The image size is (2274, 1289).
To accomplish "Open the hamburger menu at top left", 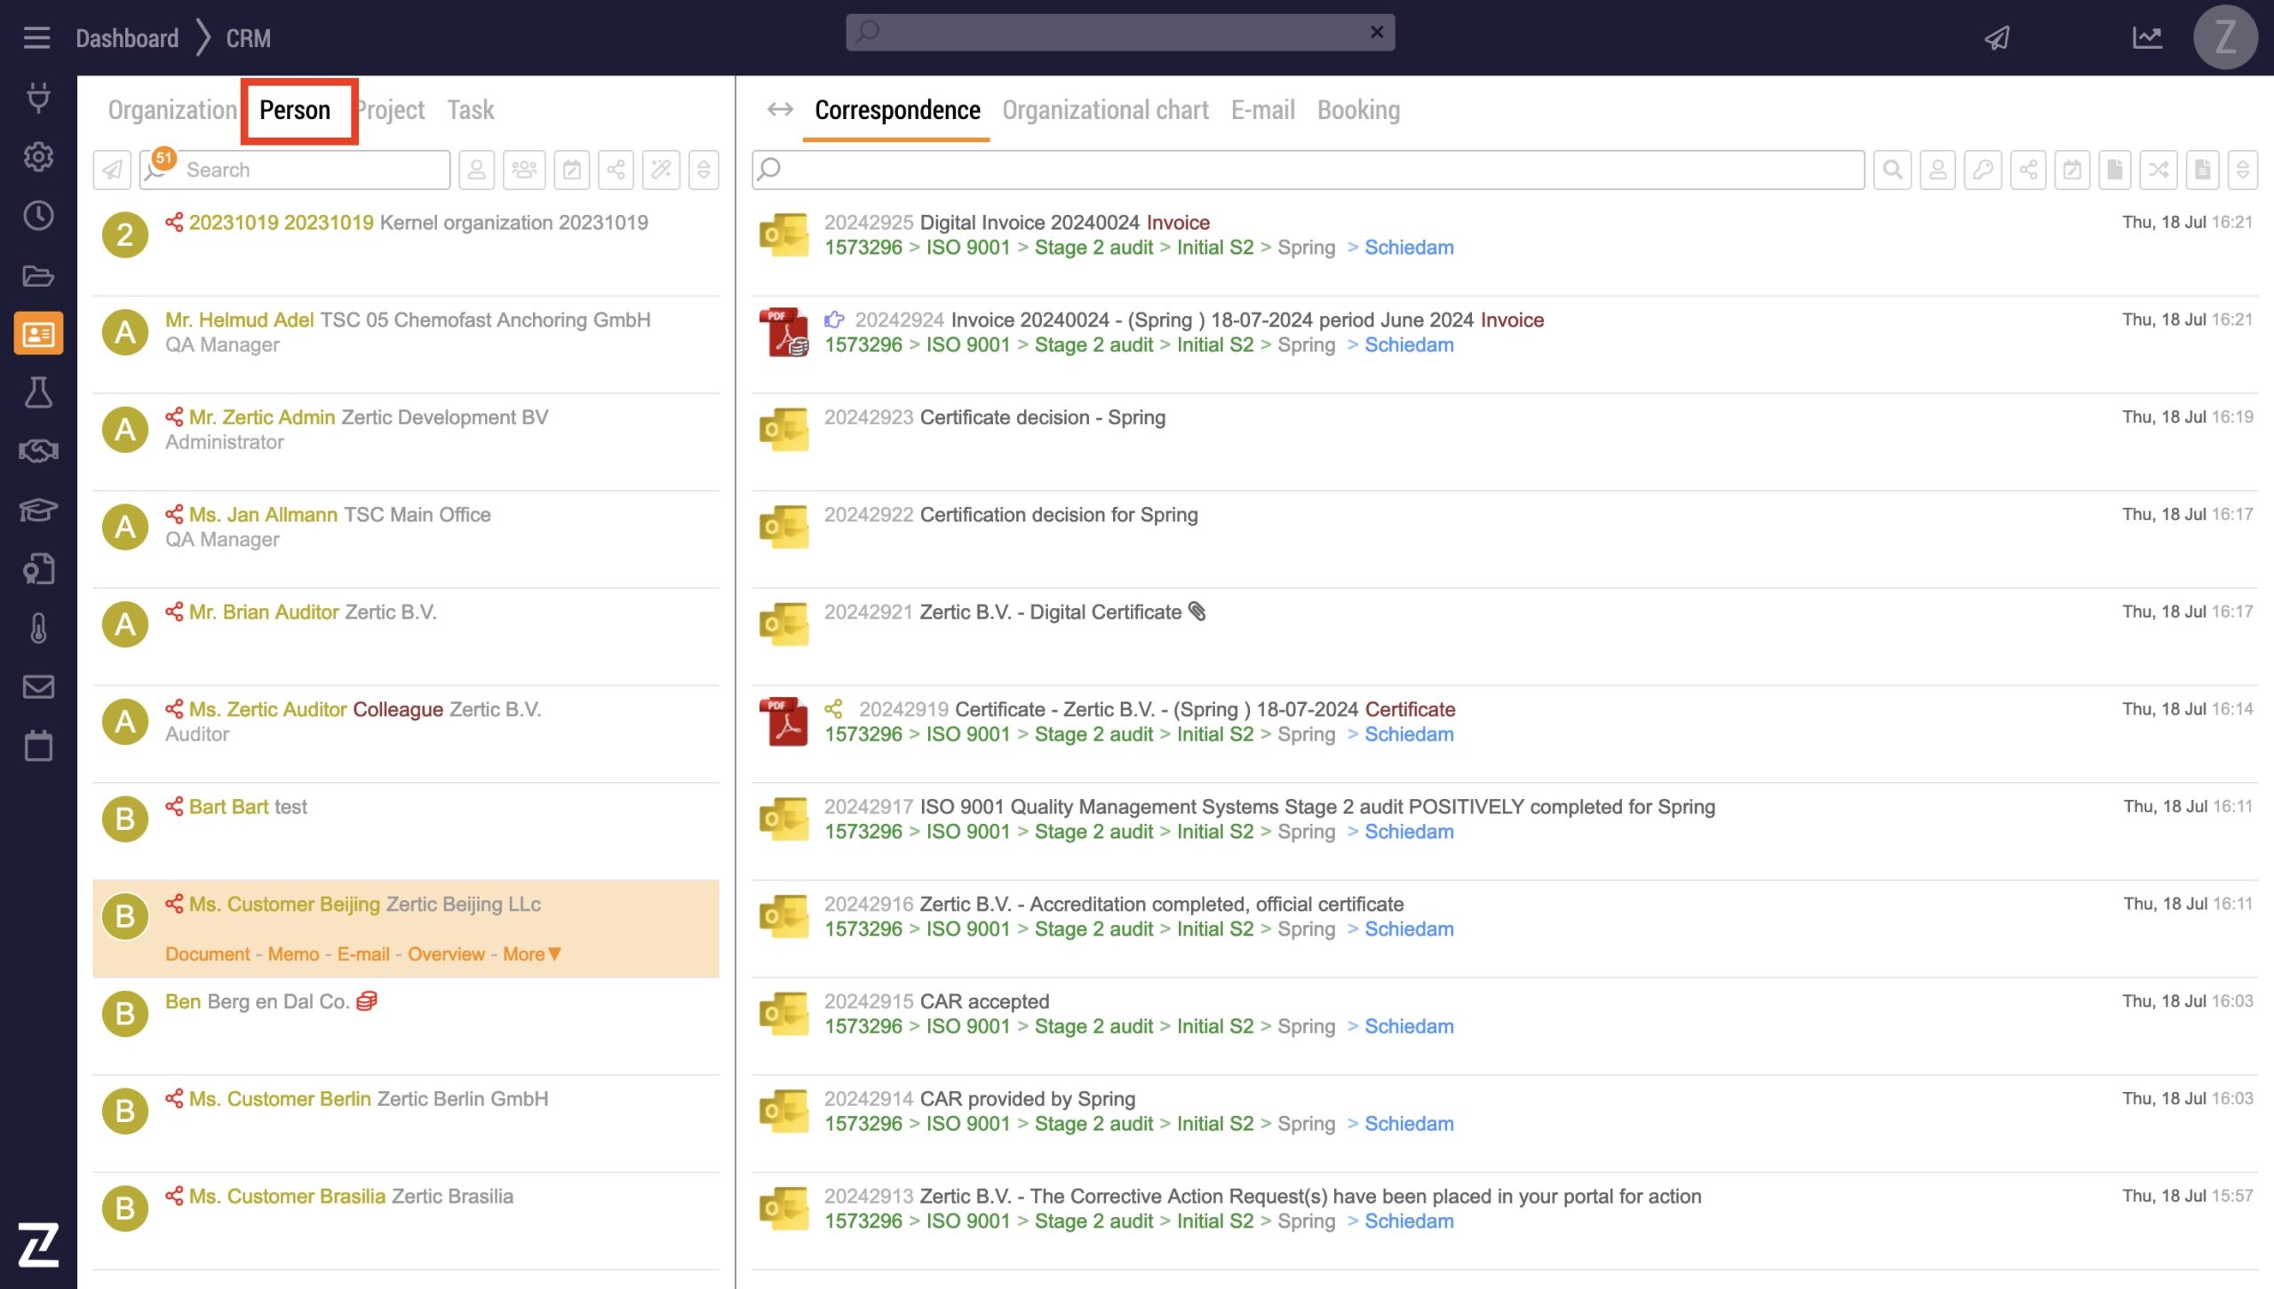I will (36, 37).
